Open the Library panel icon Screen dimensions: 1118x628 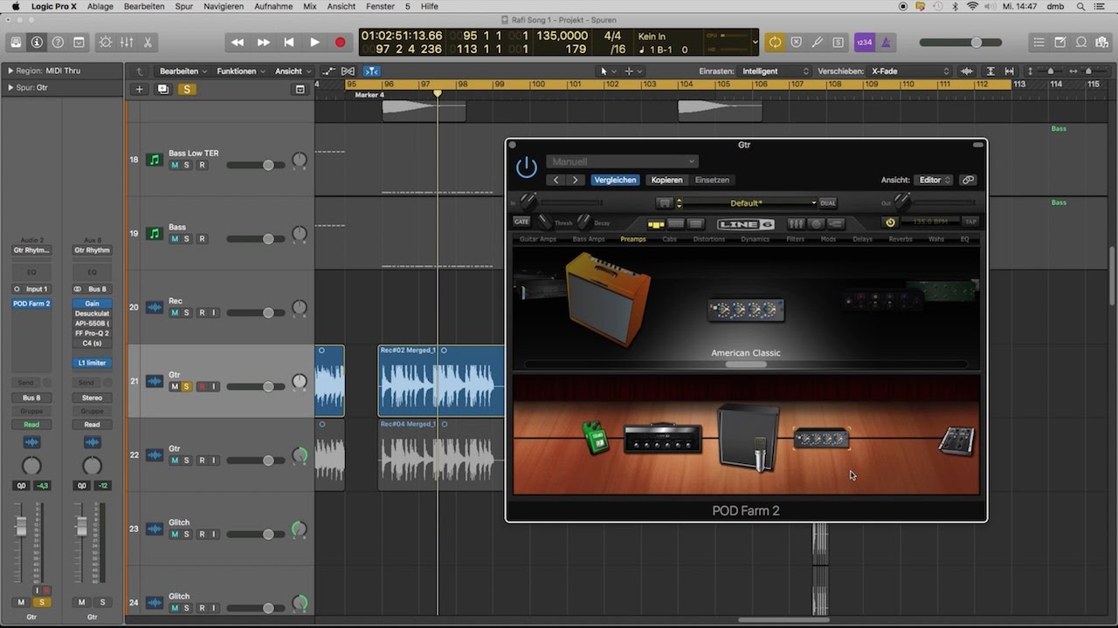pyautogui.click(x=16, y=42)
